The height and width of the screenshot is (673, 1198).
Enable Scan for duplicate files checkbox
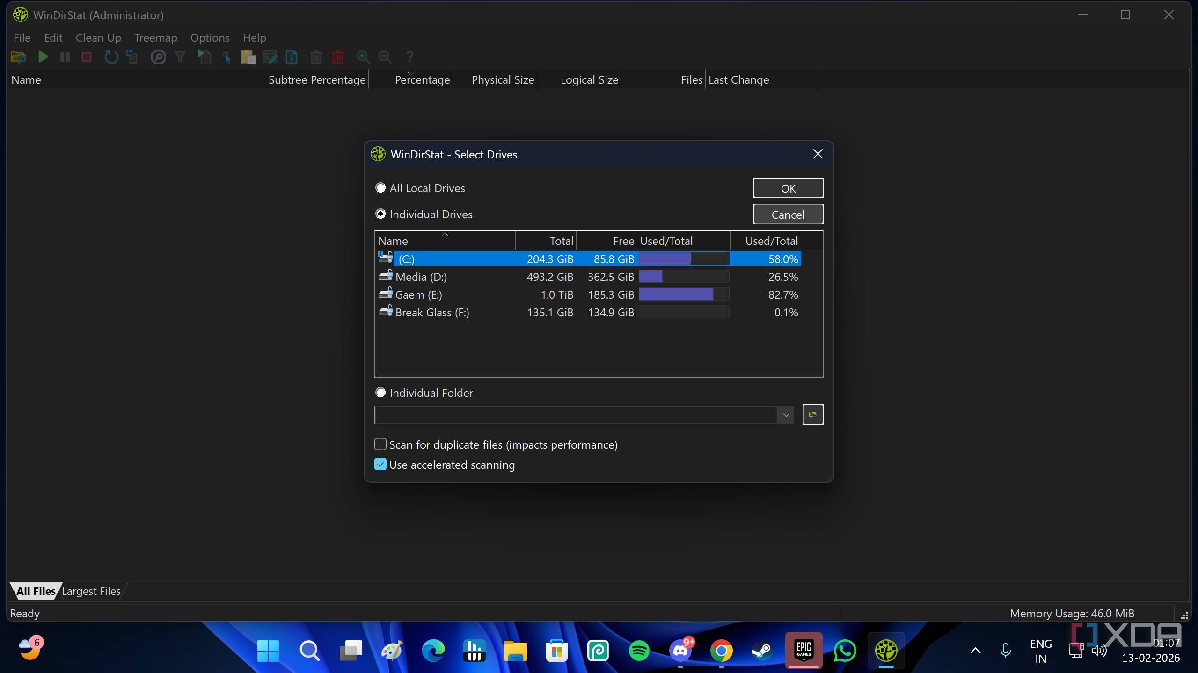coord(380,444)
